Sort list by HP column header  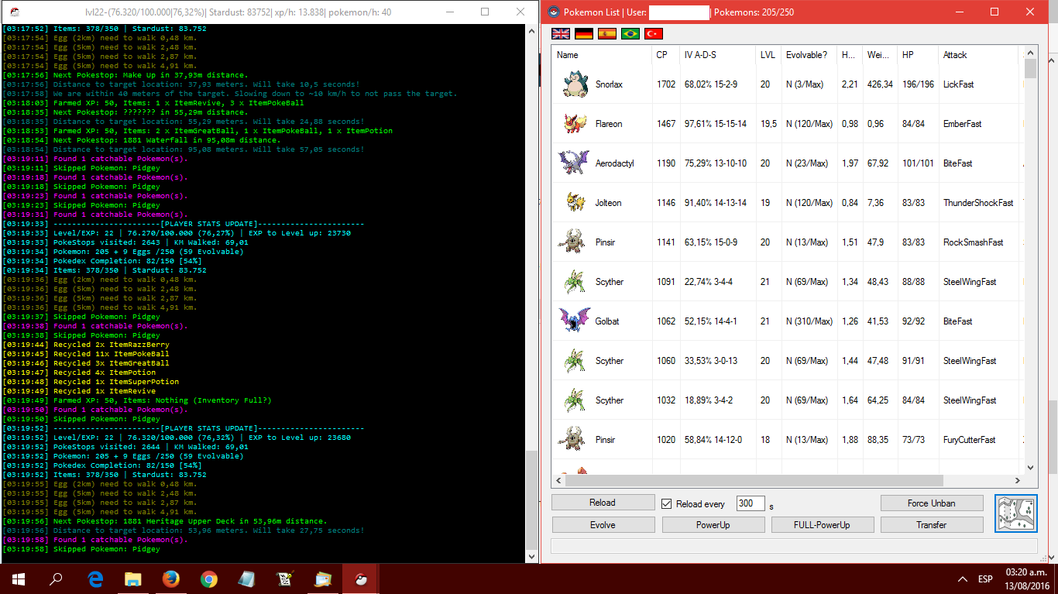tap(917, 55)
